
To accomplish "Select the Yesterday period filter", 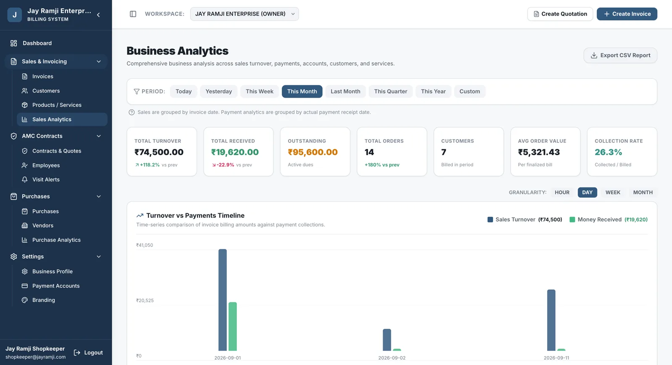I will tap(219, 92).
